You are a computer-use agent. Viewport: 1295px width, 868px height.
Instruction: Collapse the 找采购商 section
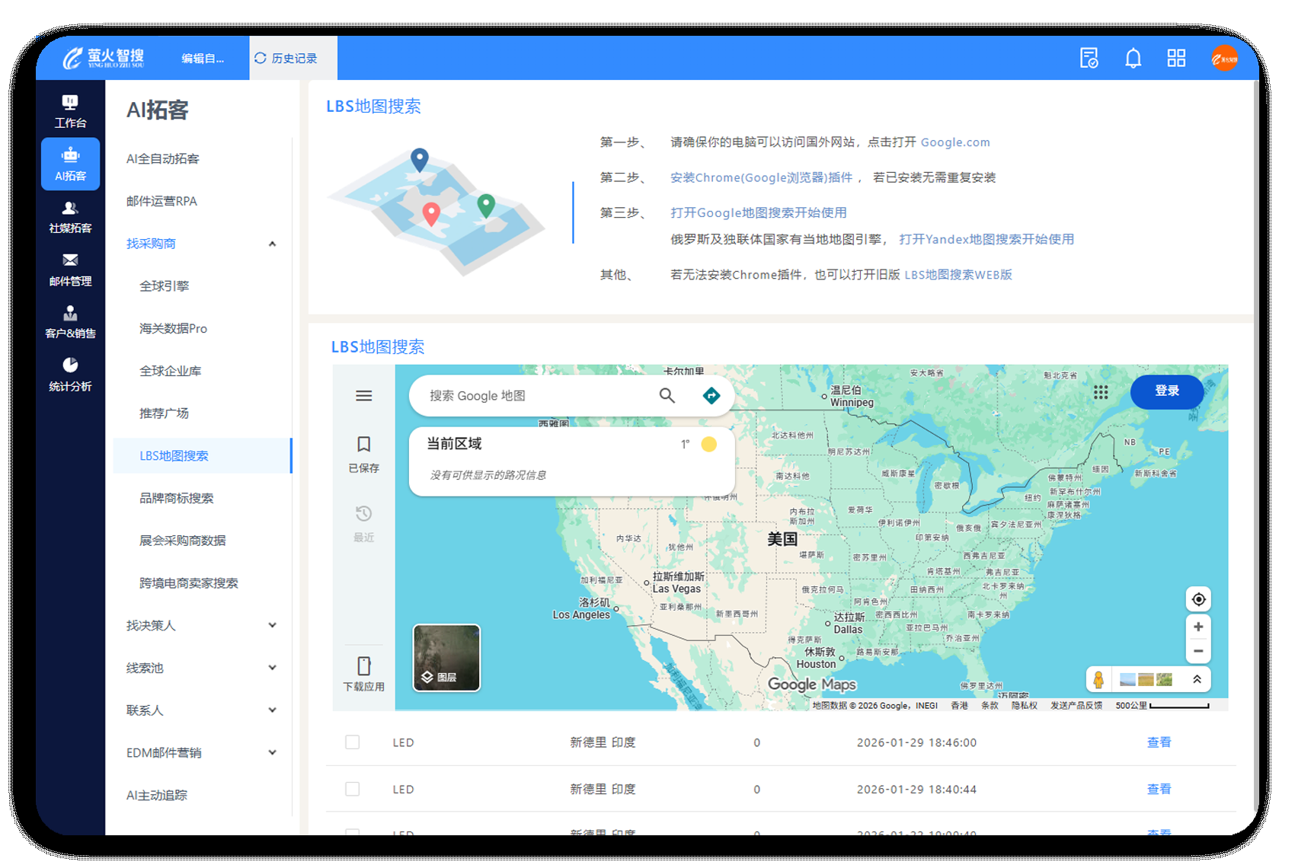(x=272, y=244)
